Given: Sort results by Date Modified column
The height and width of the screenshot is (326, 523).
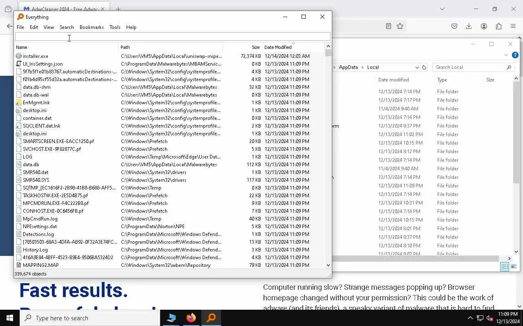Looking at the screenshot, I should tap(293, 47).
